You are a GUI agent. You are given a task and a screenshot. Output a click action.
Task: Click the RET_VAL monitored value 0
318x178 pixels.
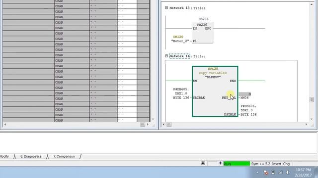(244, 94)
